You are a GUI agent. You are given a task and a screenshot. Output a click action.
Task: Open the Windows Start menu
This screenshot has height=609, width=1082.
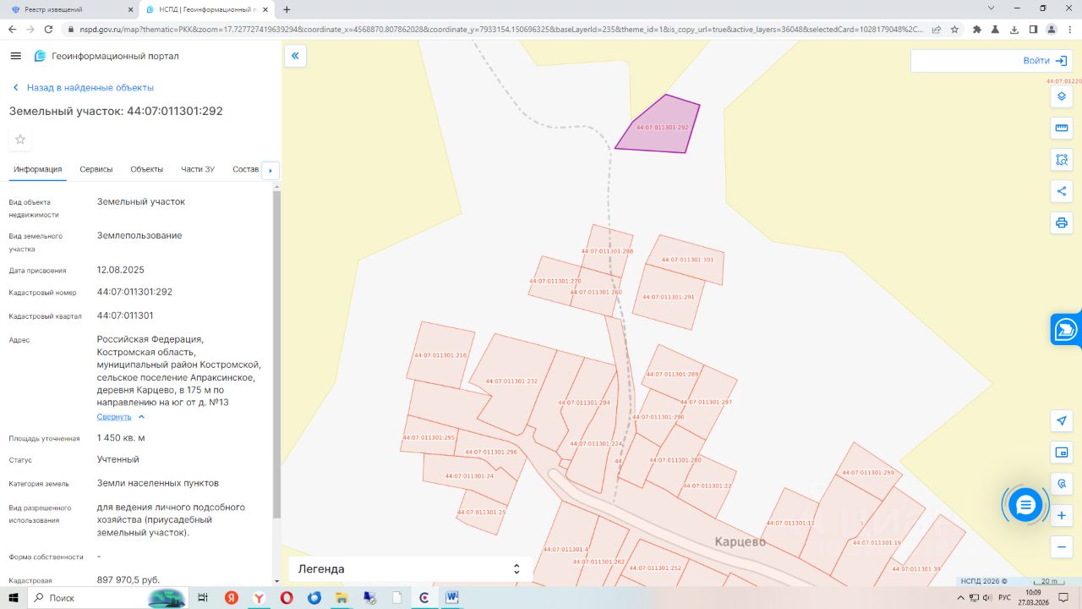click(14, 597)
